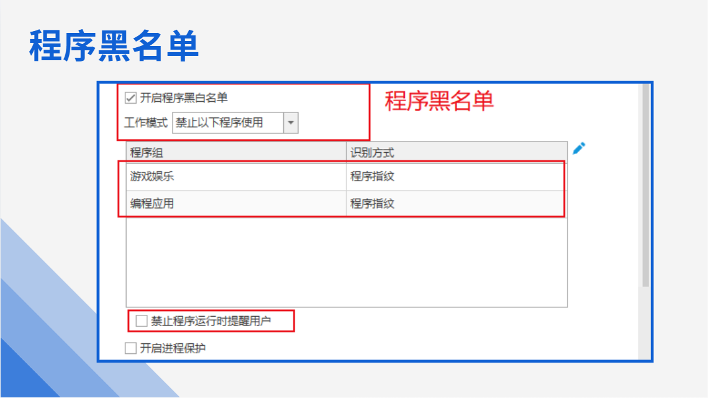Click 禁止以下程序使用 combo box text
The image size is (708, 398).
(219, 123)
